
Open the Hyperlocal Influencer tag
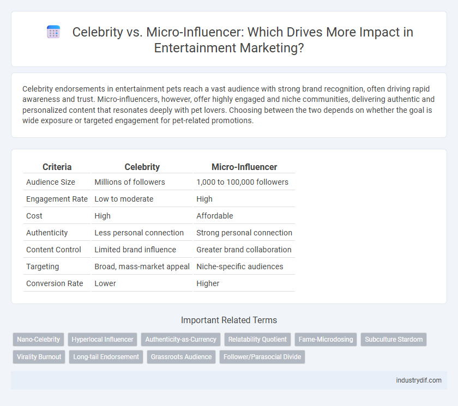tap(103, 340)
